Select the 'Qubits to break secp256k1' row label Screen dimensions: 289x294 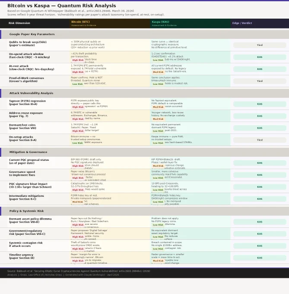(x=28, y=44)
